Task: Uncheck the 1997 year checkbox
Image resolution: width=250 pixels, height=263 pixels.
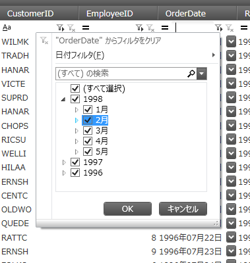Action: tap(75, 162)
